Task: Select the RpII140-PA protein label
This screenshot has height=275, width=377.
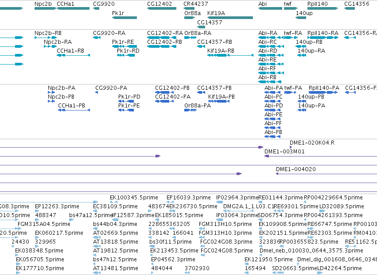Action: 324,88
